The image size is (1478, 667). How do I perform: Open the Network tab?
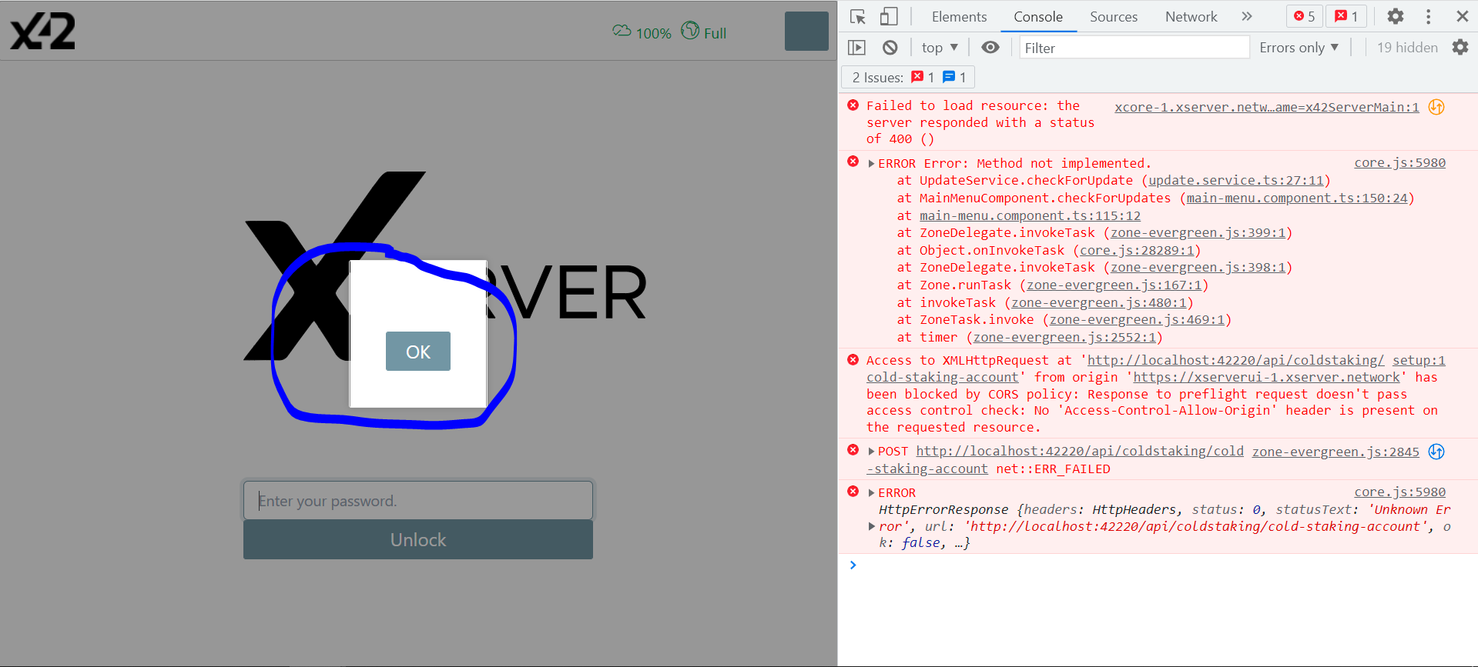pos(1191,16)
